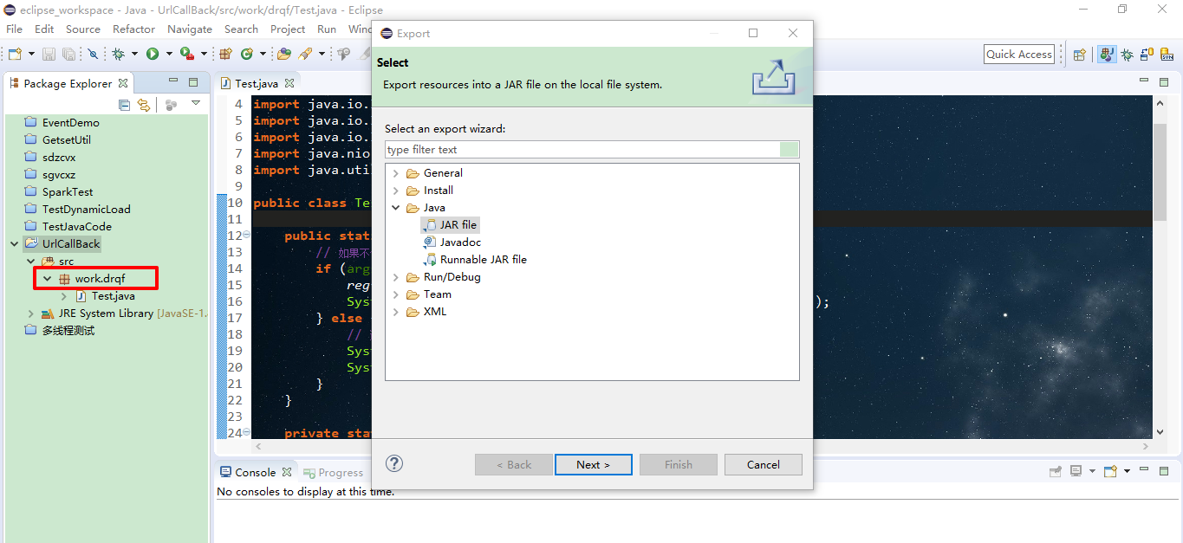
Task: Toggle Link with Editor in Package Explorer
Action: pyautogui.click(x=144, y=105)
